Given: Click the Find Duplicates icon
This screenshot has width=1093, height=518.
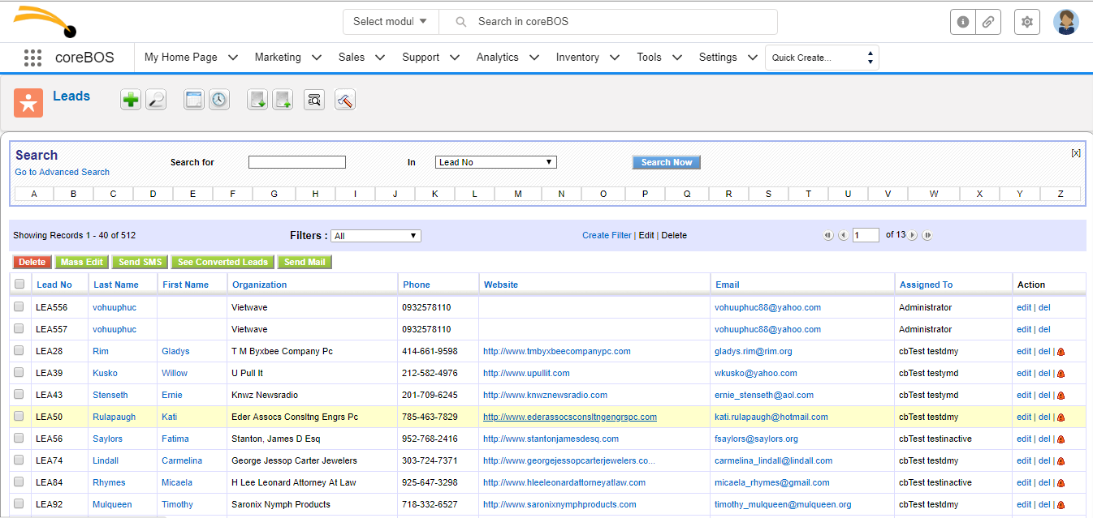Looking at the screenshot, I should tap(314, 100).
